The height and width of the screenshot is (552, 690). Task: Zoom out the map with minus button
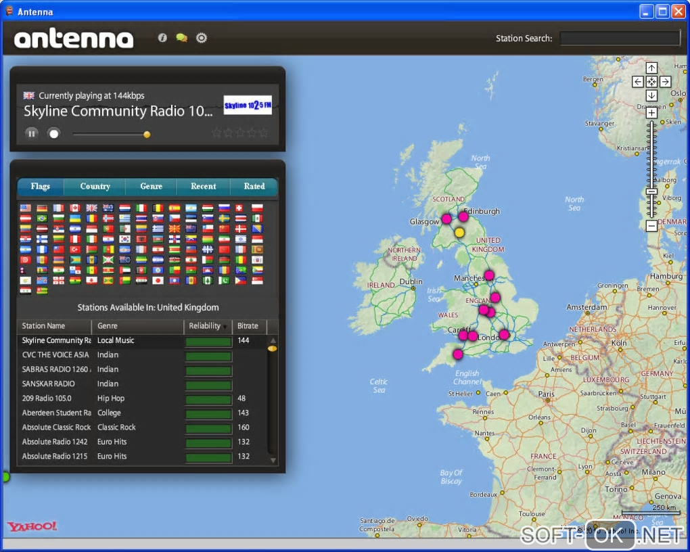[651, 226]
